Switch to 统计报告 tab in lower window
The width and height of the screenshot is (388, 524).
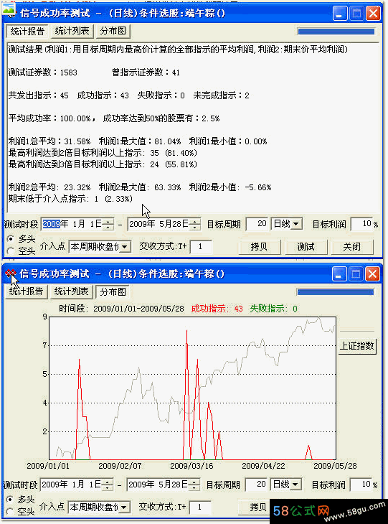tap(26, 291)
